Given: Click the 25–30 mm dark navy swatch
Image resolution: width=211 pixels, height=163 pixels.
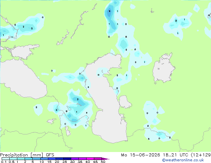Looking at the screenshot, I should click(x=67, y=159).
